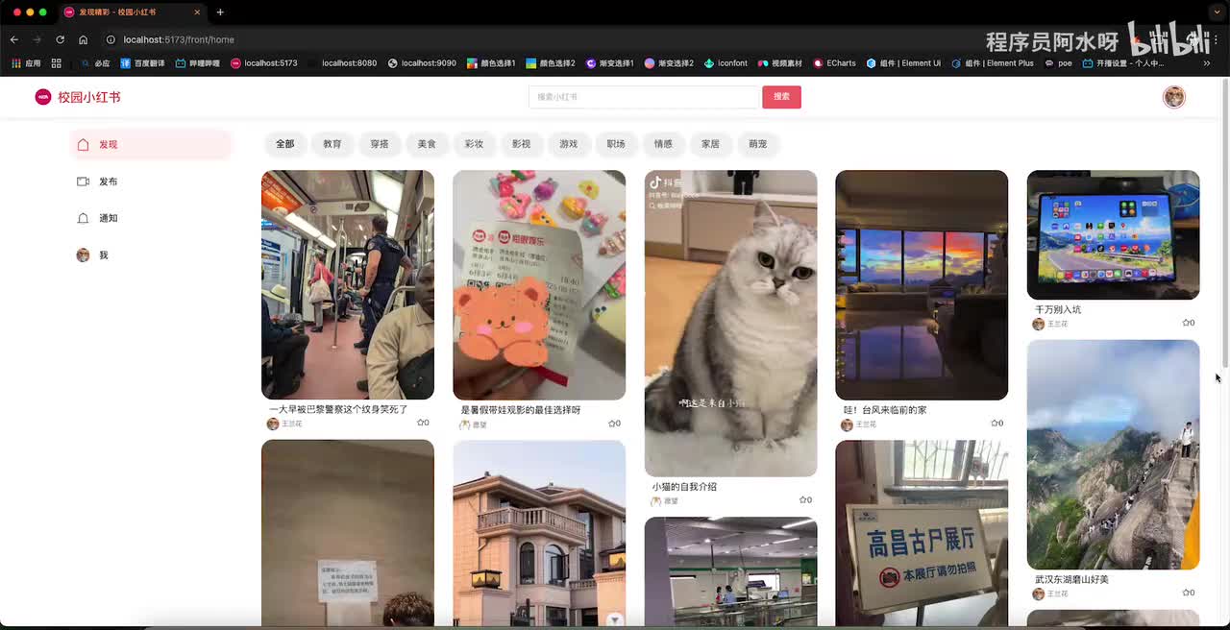The height and width of the screenshot is (630, 1230).
Task: Select the 情感 category tab
Action: tap(663, 144)
